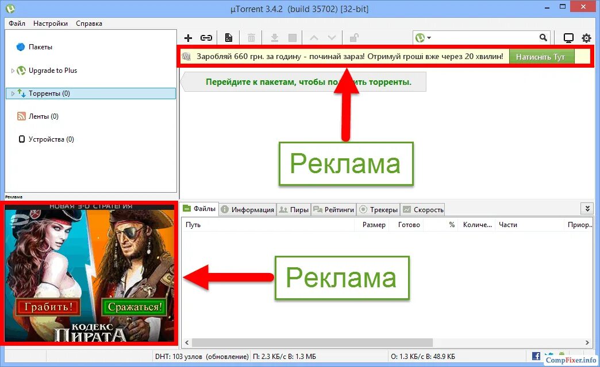This screenshot has height=367, width=600.
Task: Click inside the toolbar search field
Action: click(x=485, y=38)
